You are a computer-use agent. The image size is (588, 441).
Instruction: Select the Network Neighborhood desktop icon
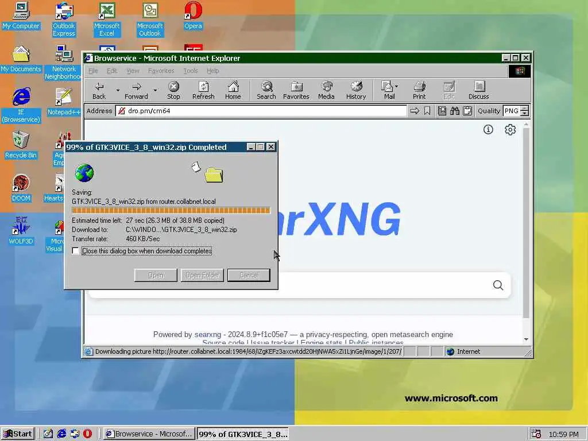click(64, 63)
